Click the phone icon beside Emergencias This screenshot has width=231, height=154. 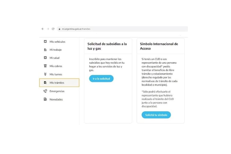click(45, 91)
